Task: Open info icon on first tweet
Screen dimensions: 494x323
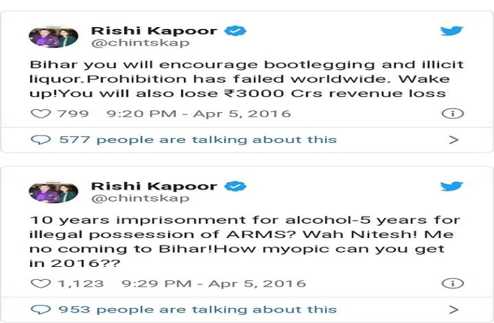Action: pos(453,113)
